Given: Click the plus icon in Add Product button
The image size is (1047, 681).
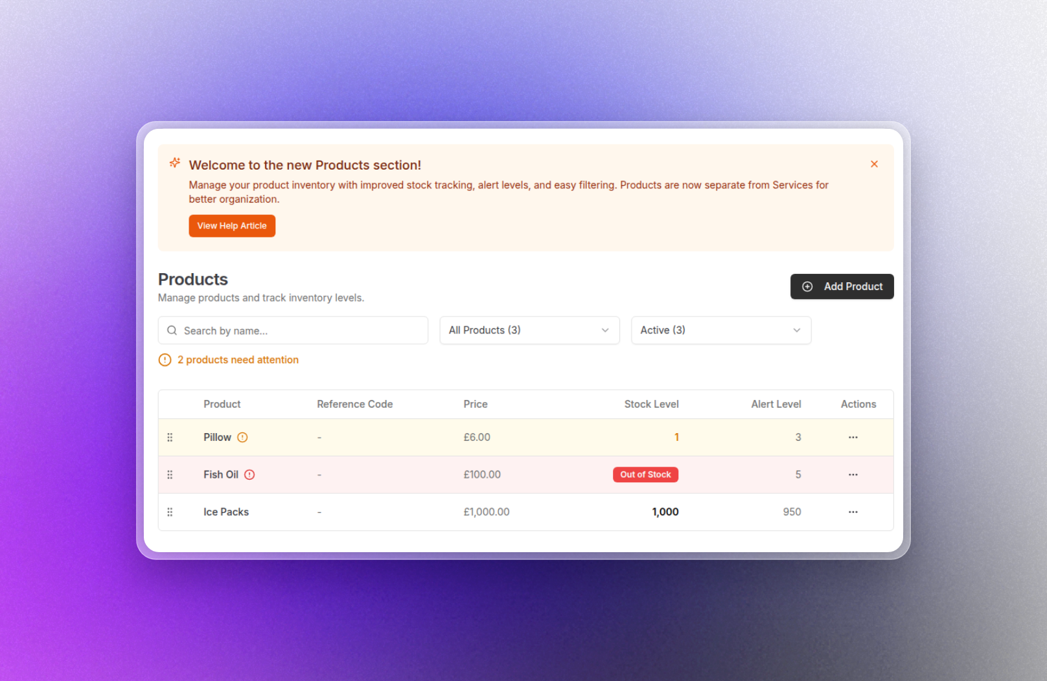Looking at the screenshot, I should coord(807,286).
